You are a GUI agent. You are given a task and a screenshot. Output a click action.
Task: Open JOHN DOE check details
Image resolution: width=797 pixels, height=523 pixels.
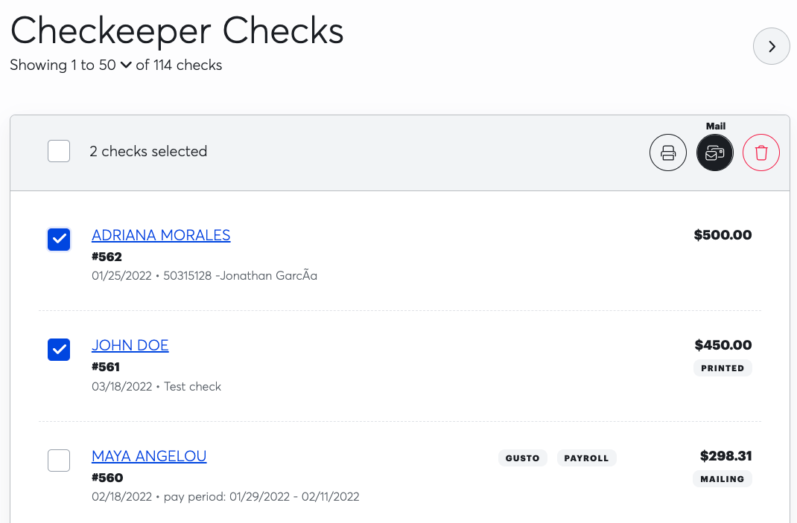pos(130,345)
